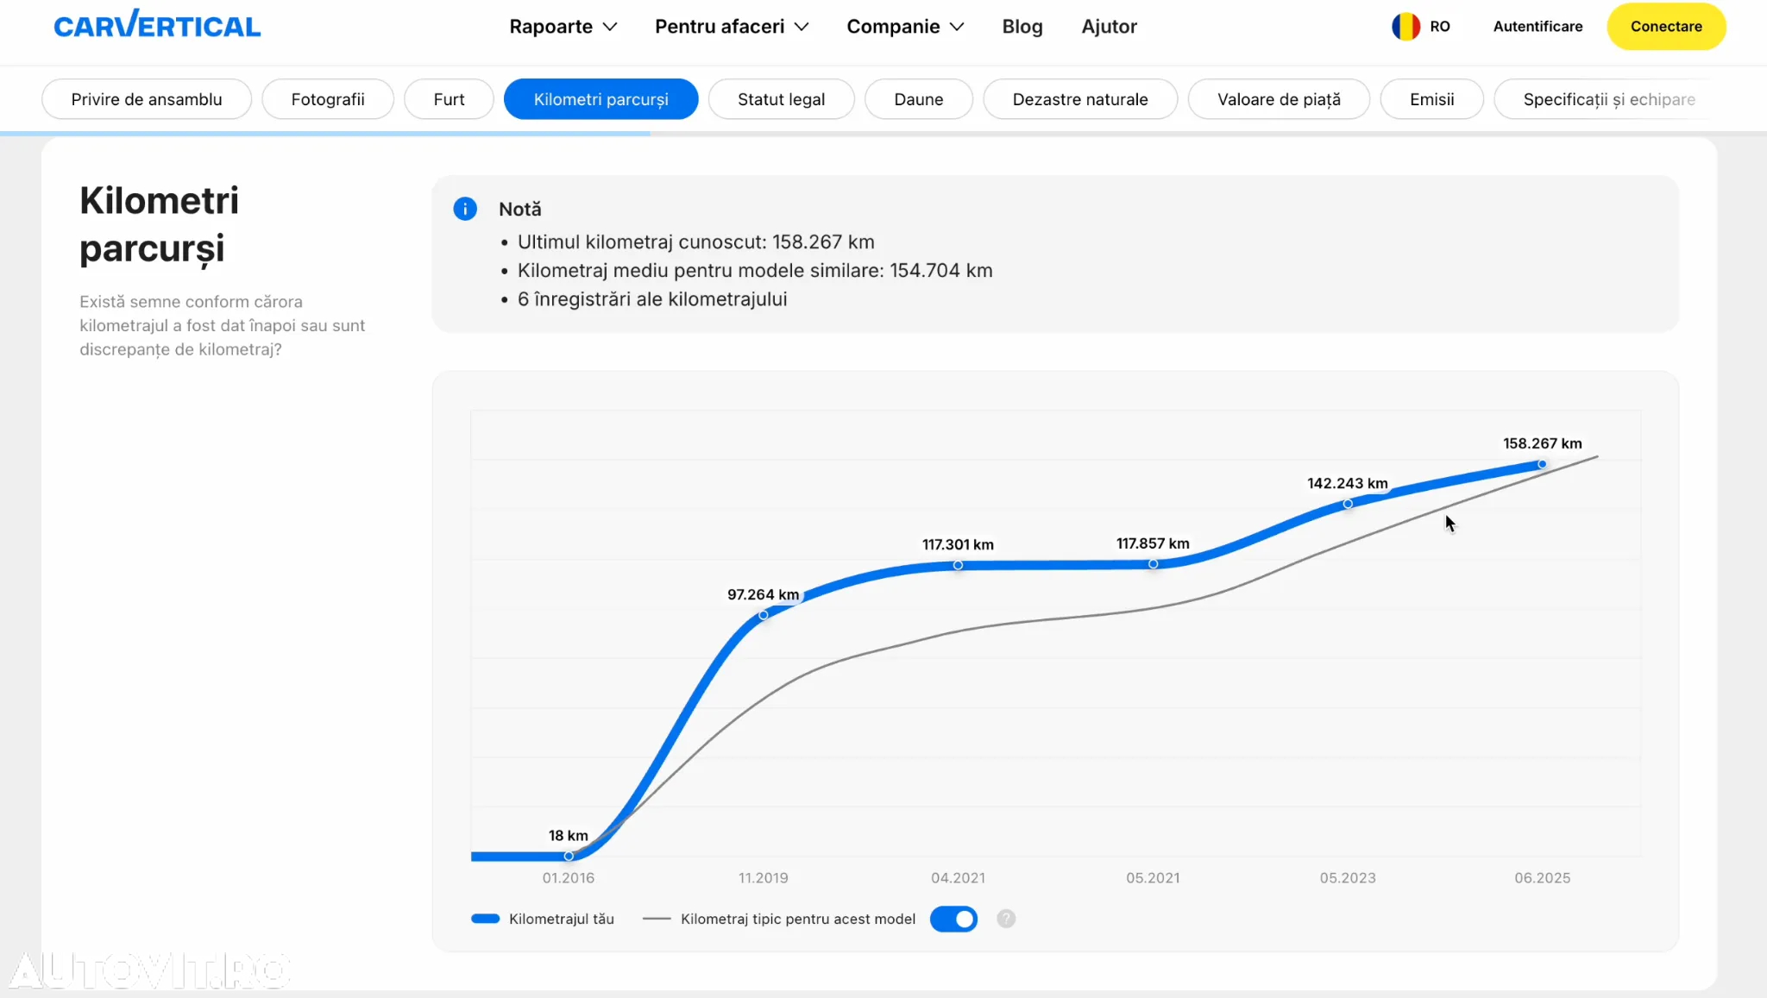Click the 117.857 km data point
The height and width of the screenshot is (998, 1767).
click(1153, 564)
